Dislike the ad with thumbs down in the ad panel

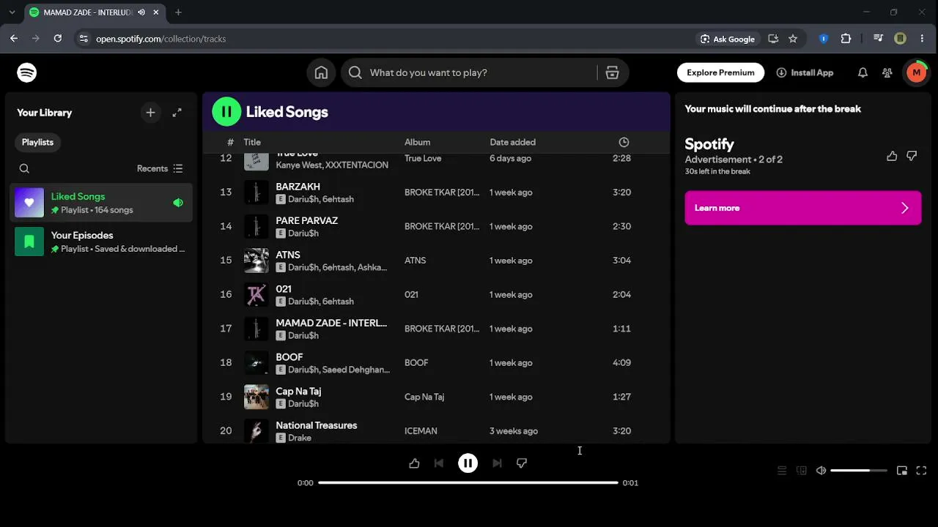point(912,156)
